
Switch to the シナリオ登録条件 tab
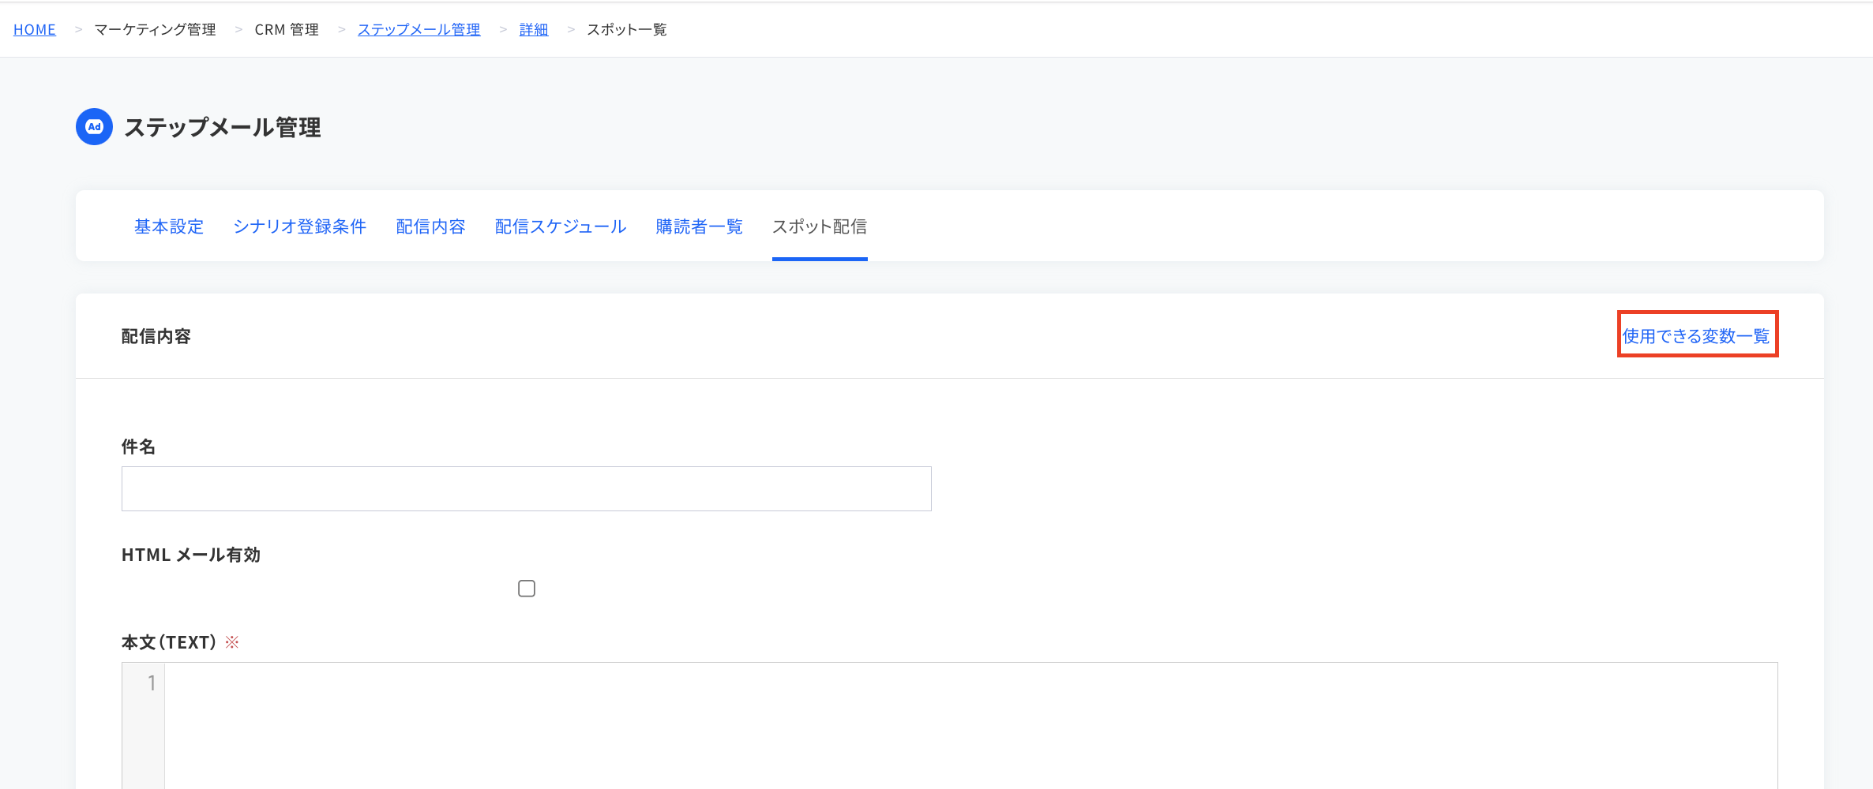pyautogui.click(x=300, y=226)
